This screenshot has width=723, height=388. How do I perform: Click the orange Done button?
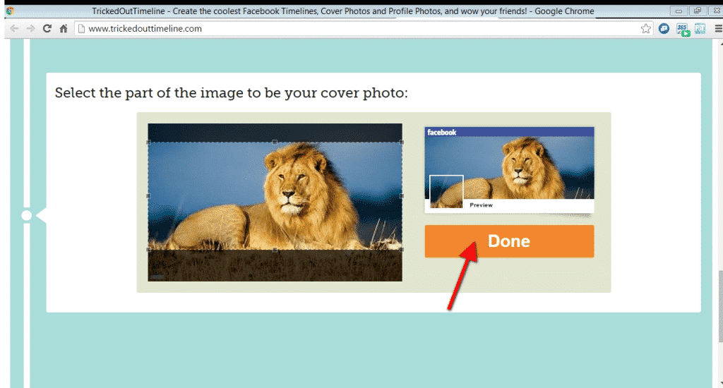tap(509, 241)
